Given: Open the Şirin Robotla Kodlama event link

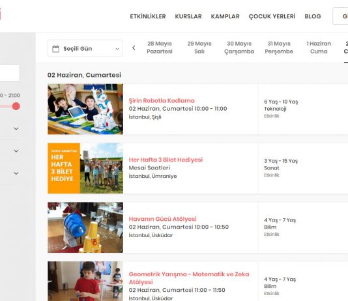Looking at the screenshot, I should [x=162, y=100].
